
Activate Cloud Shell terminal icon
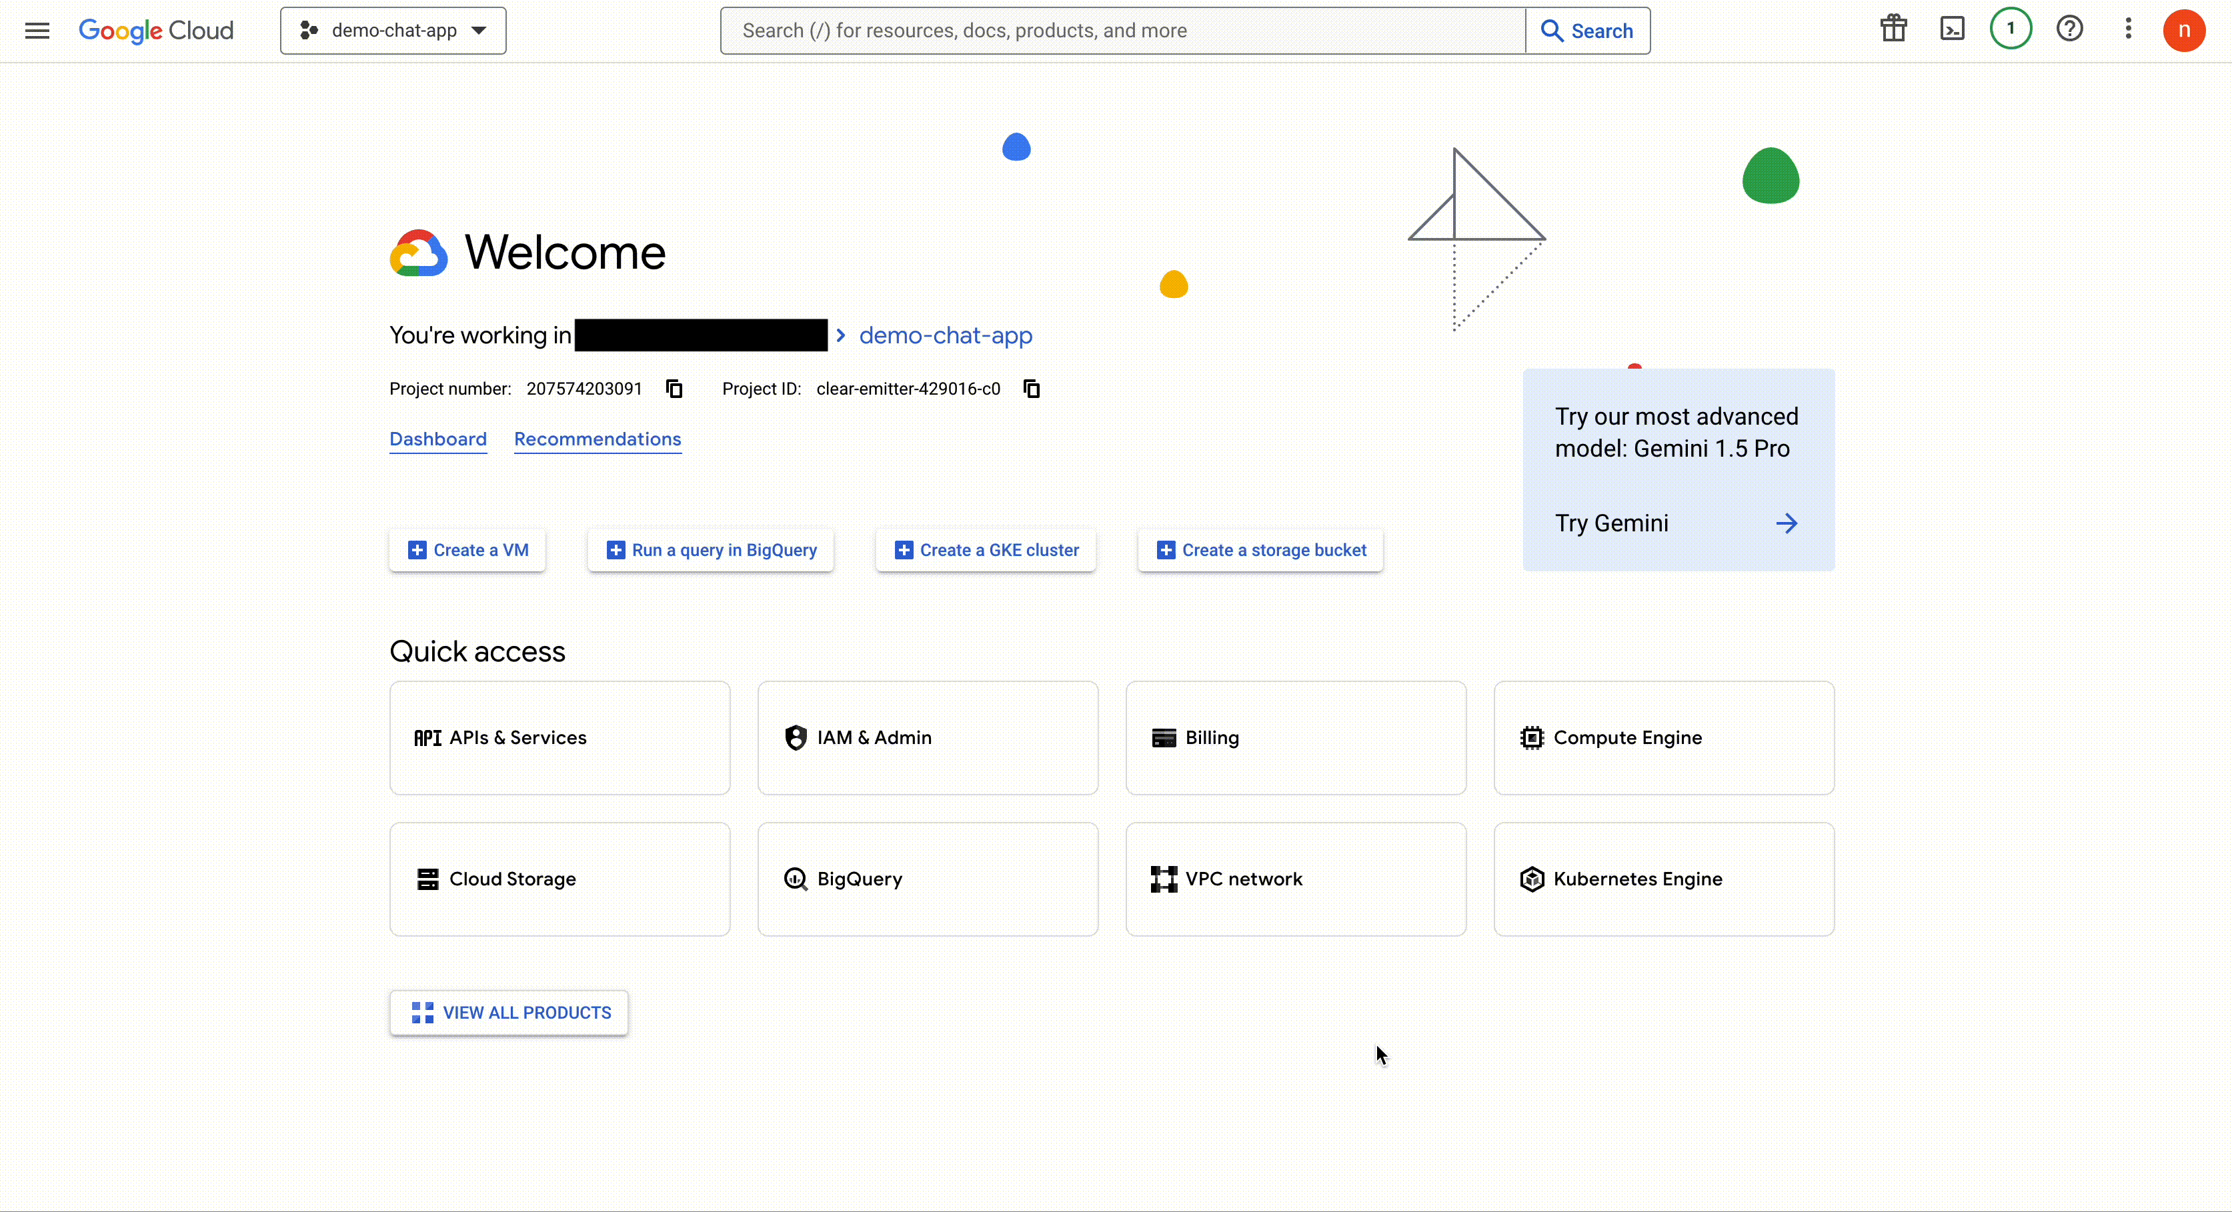pos(1951,30)
